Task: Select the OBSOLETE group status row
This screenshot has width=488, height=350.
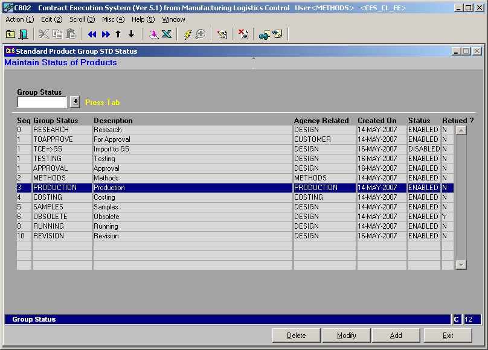Action: click(51, 217)
